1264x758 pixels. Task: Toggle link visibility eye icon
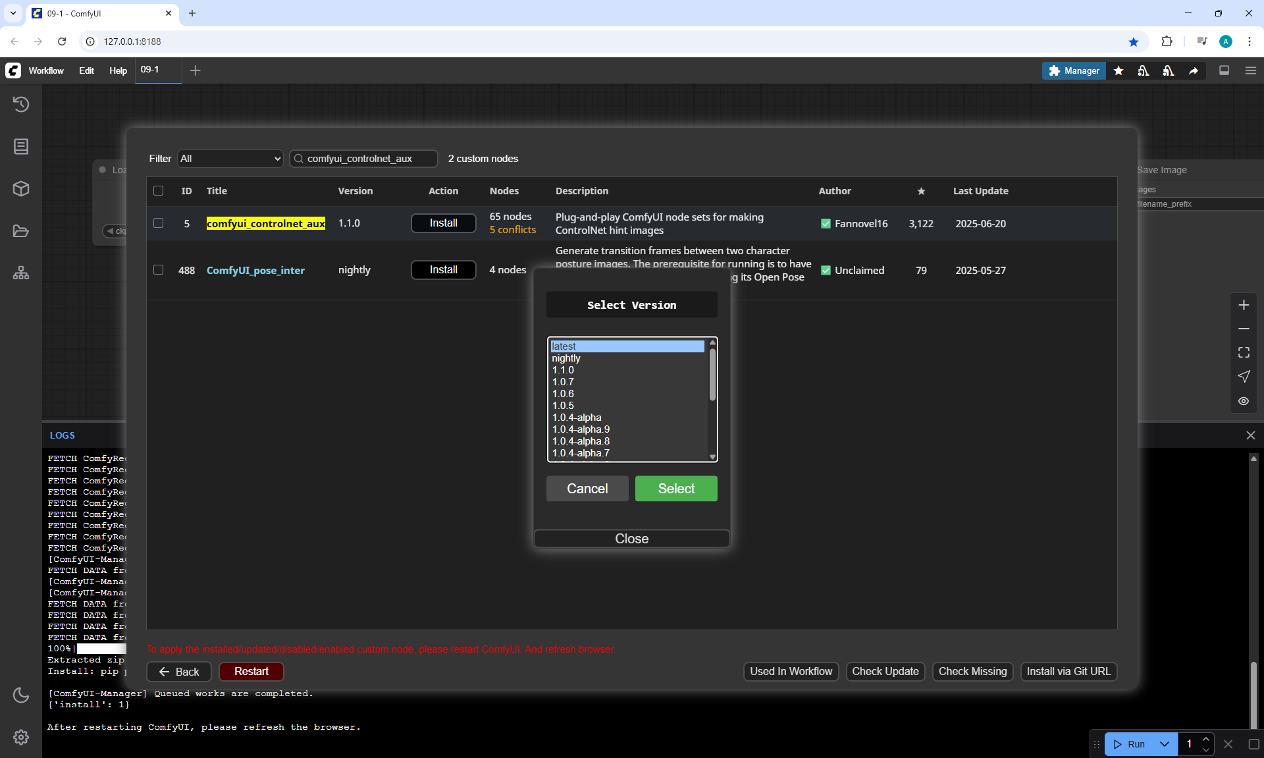pyautogui.click(x=1244, y=401)
